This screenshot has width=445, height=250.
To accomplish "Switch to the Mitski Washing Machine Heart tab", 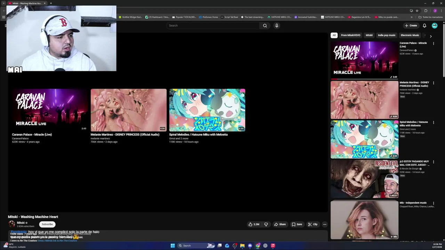I will 26,3.
